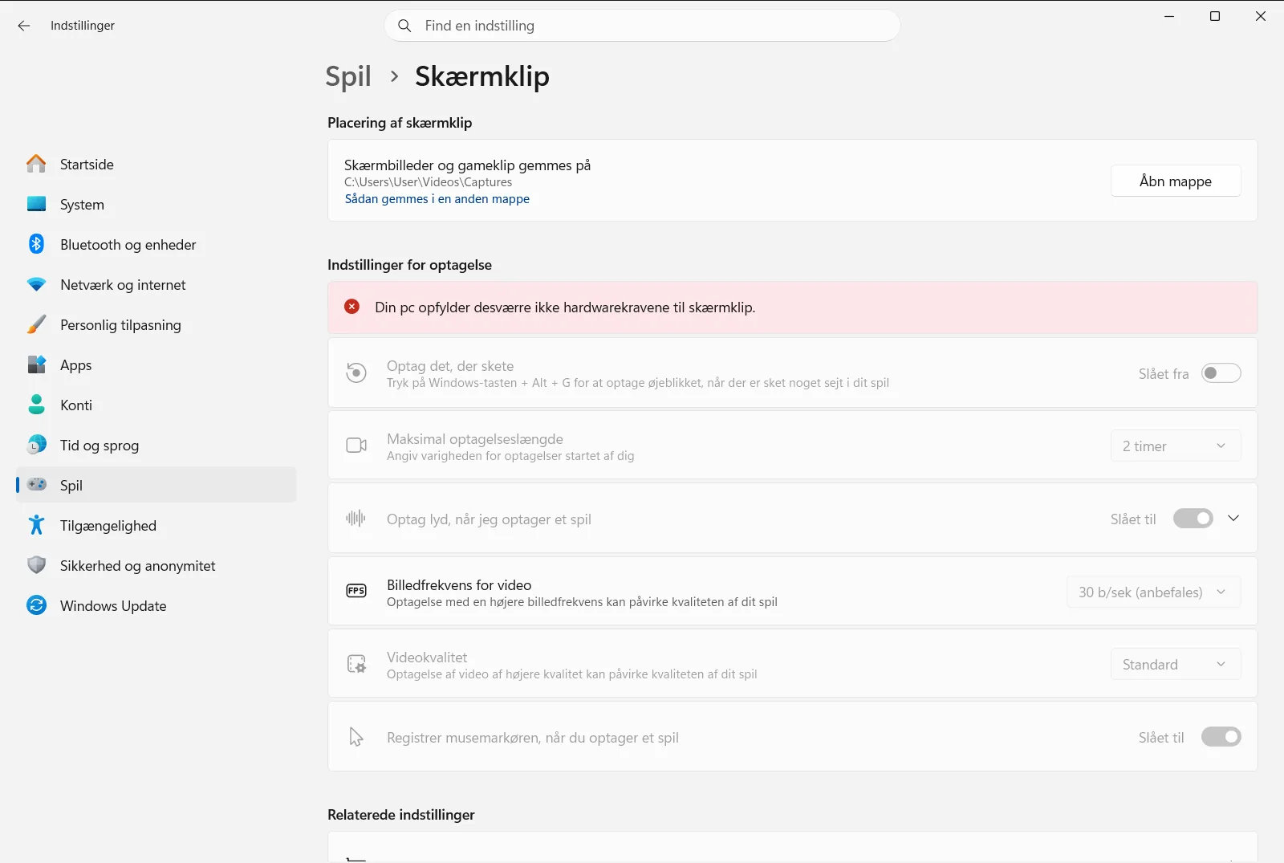Click the 'Spil' breadcrumb
1284x863 pixels.
click(348, 77)
